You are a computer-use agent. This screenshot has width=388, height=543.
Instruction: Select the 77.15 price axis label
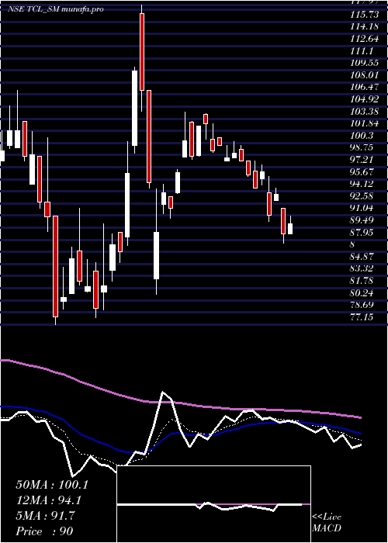coord(362,317)
